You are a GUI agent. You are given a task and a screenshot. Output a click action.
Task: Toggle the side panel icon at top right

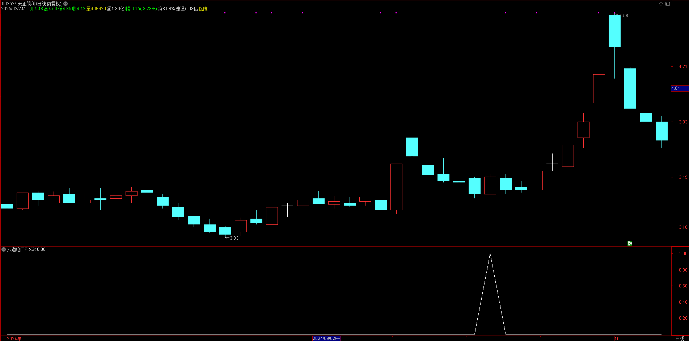pos(668,4)
